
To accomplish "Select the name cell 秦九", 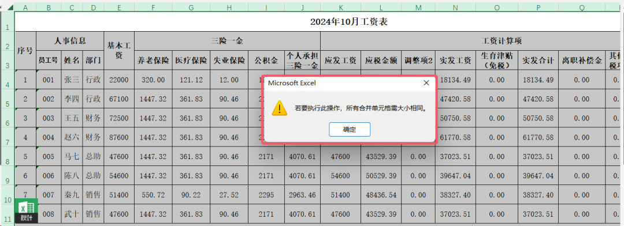I will coord(72,195).
